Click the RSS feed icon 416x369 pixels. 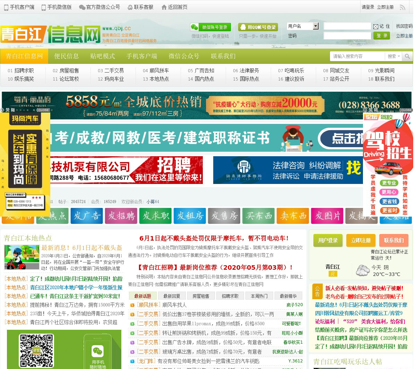coord(402,7)
